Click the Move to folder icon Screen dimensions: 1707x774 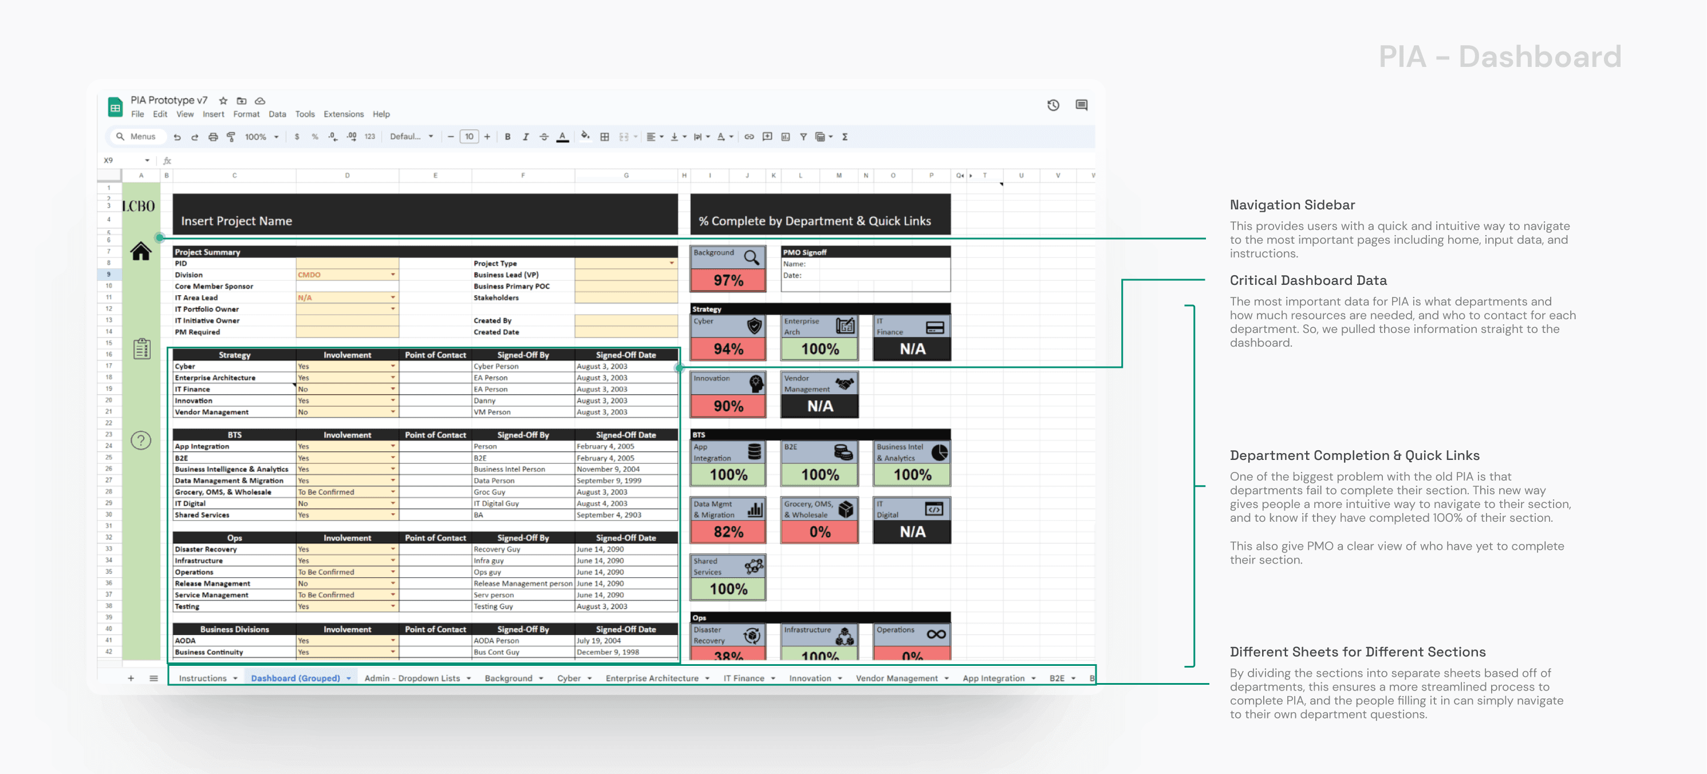pyautogui.click(x=242, y=101)
